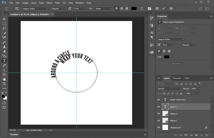The height and width of the screenshot is (138, 214).
Task: Select the Hand tool
Action: pos(4,79)
